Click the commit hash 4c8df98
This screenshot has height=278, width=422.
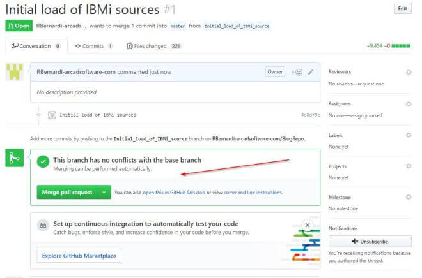coord(310,115)
